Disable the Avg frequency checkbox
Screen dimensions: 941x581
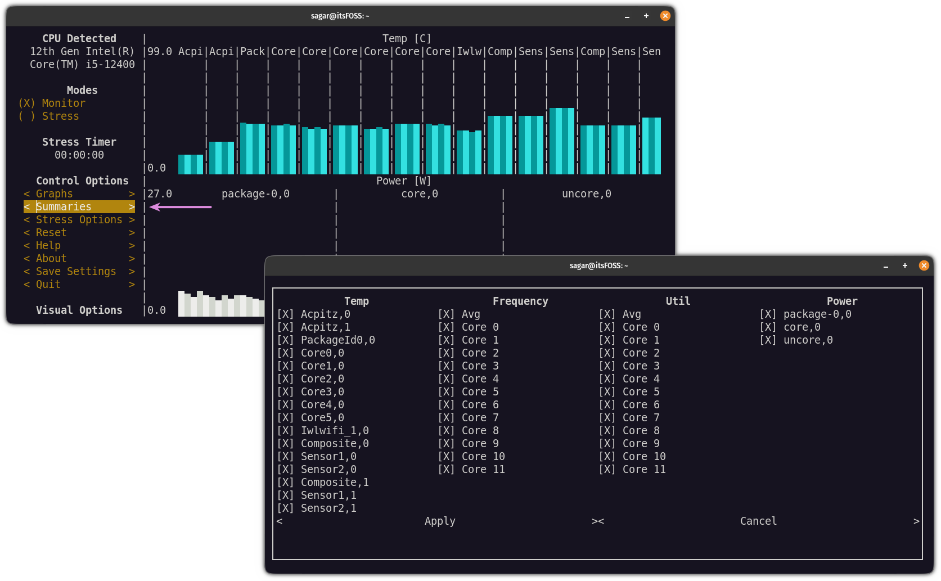(446, 314)
